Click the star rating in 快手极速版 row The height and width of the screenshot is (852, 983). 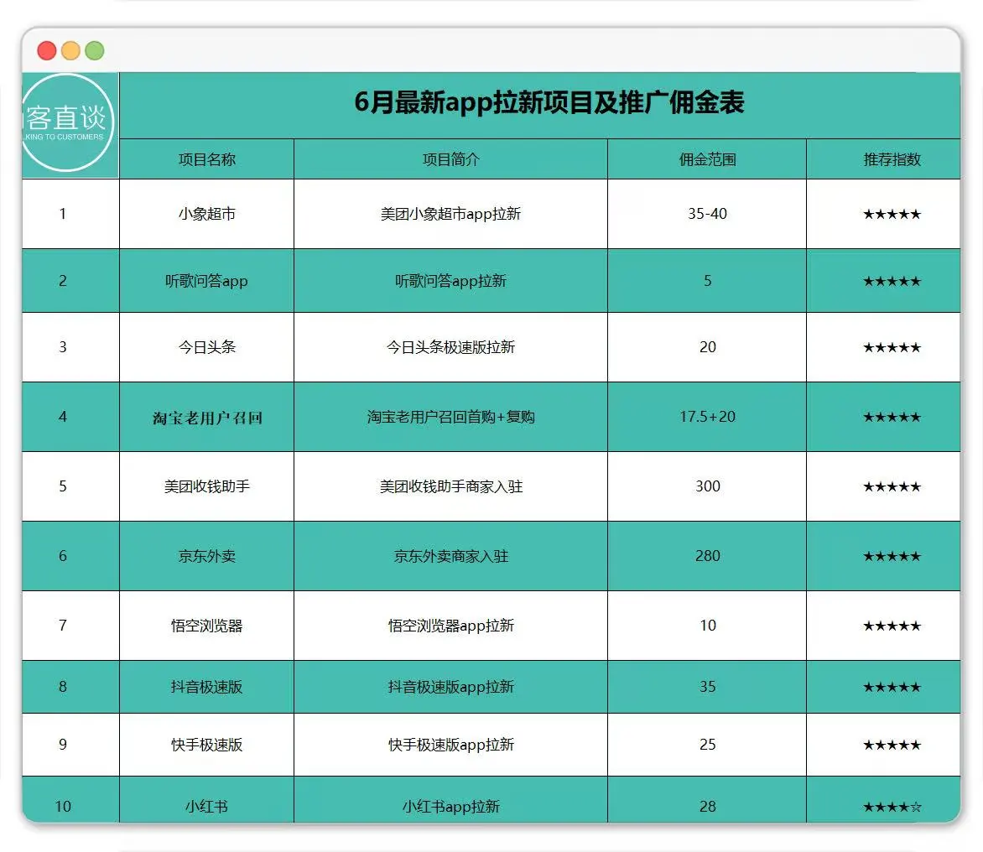pyautogui.click(x=892, y=745)
